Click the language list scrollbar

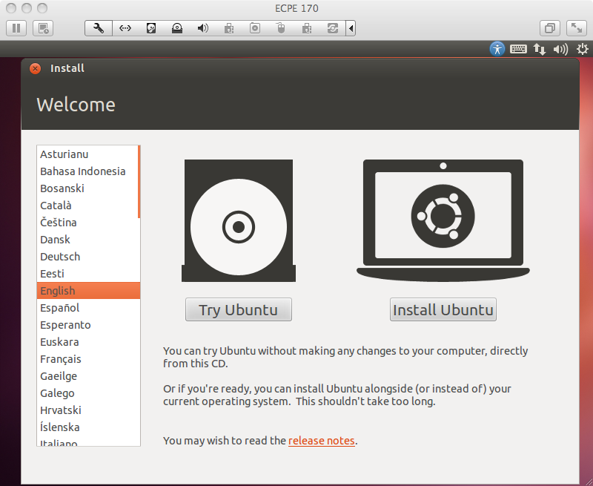pyautogui.click(x=139, y=182)
